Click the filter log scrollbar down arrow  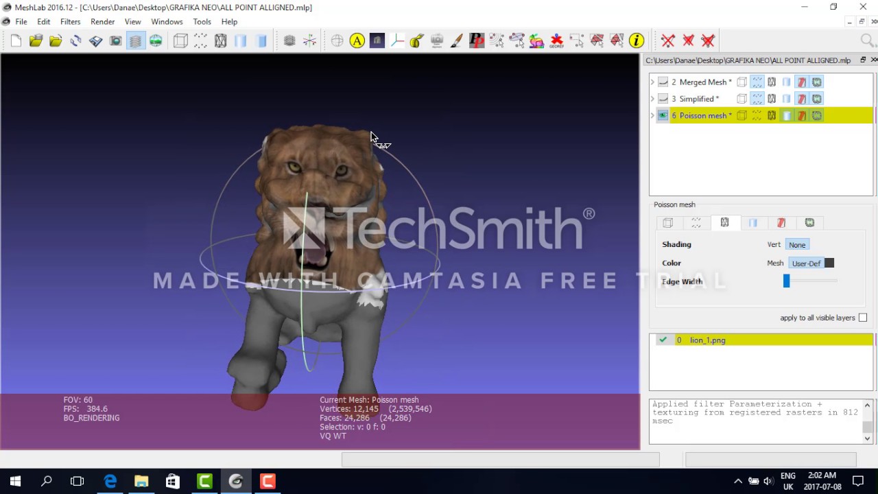point(868,438)
